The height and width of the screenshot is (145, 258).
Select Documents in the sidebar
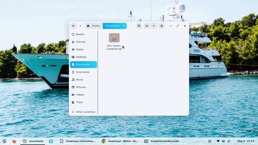[83, 64]
